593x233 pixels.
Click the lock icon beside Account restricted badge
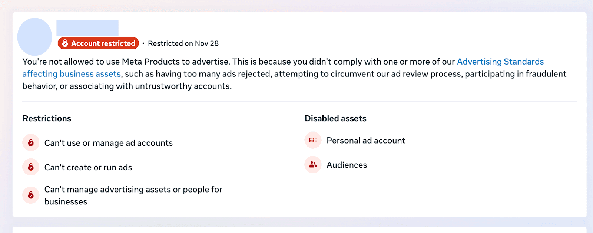[x=66, y=43]
